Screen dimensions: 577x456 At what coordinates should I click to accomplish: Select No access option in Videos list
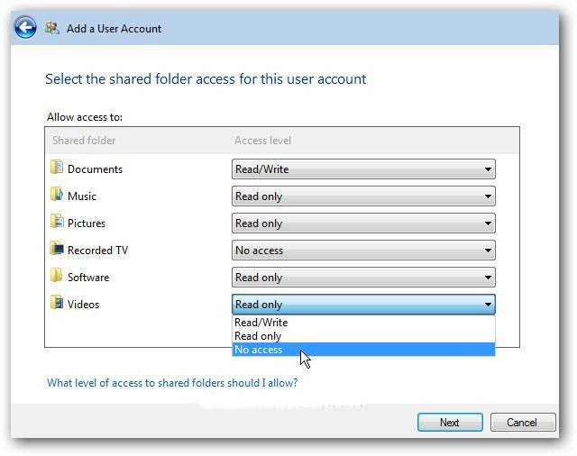coord(363,350)
